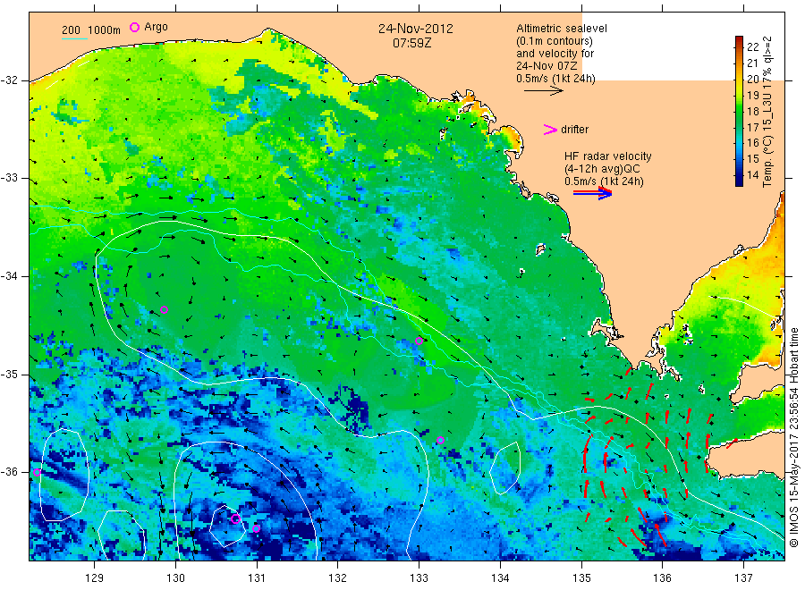Click the magenta drifter arrowhead legend symbol
The height and width of the screenshot is (590, 805).
click(550, 130)
